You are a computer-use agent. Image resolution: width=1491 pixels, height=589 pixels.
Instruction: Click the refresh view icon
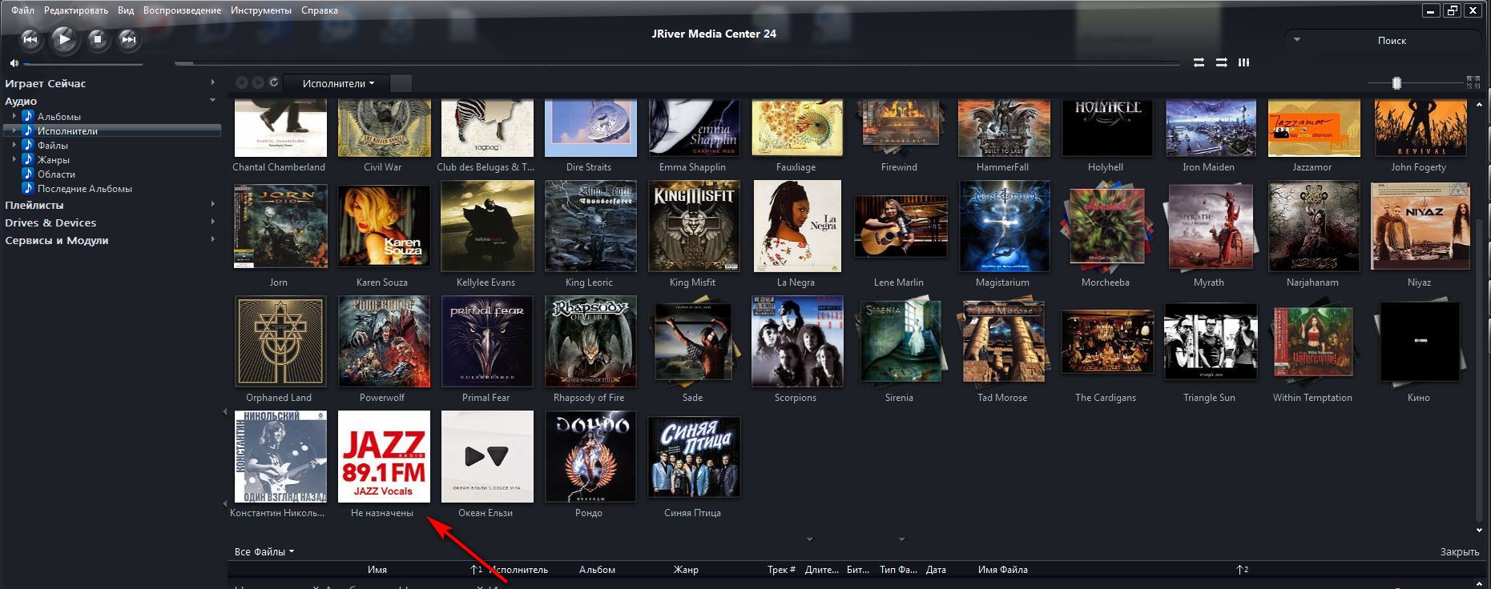click(274, 82)
